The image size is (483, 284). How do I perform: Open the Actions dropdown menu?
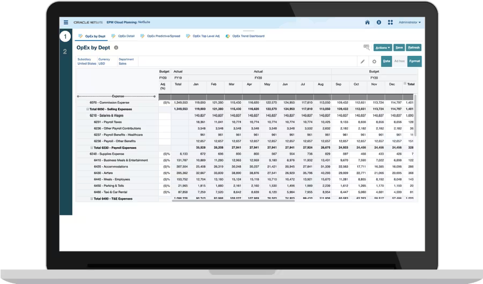[382, 48]
